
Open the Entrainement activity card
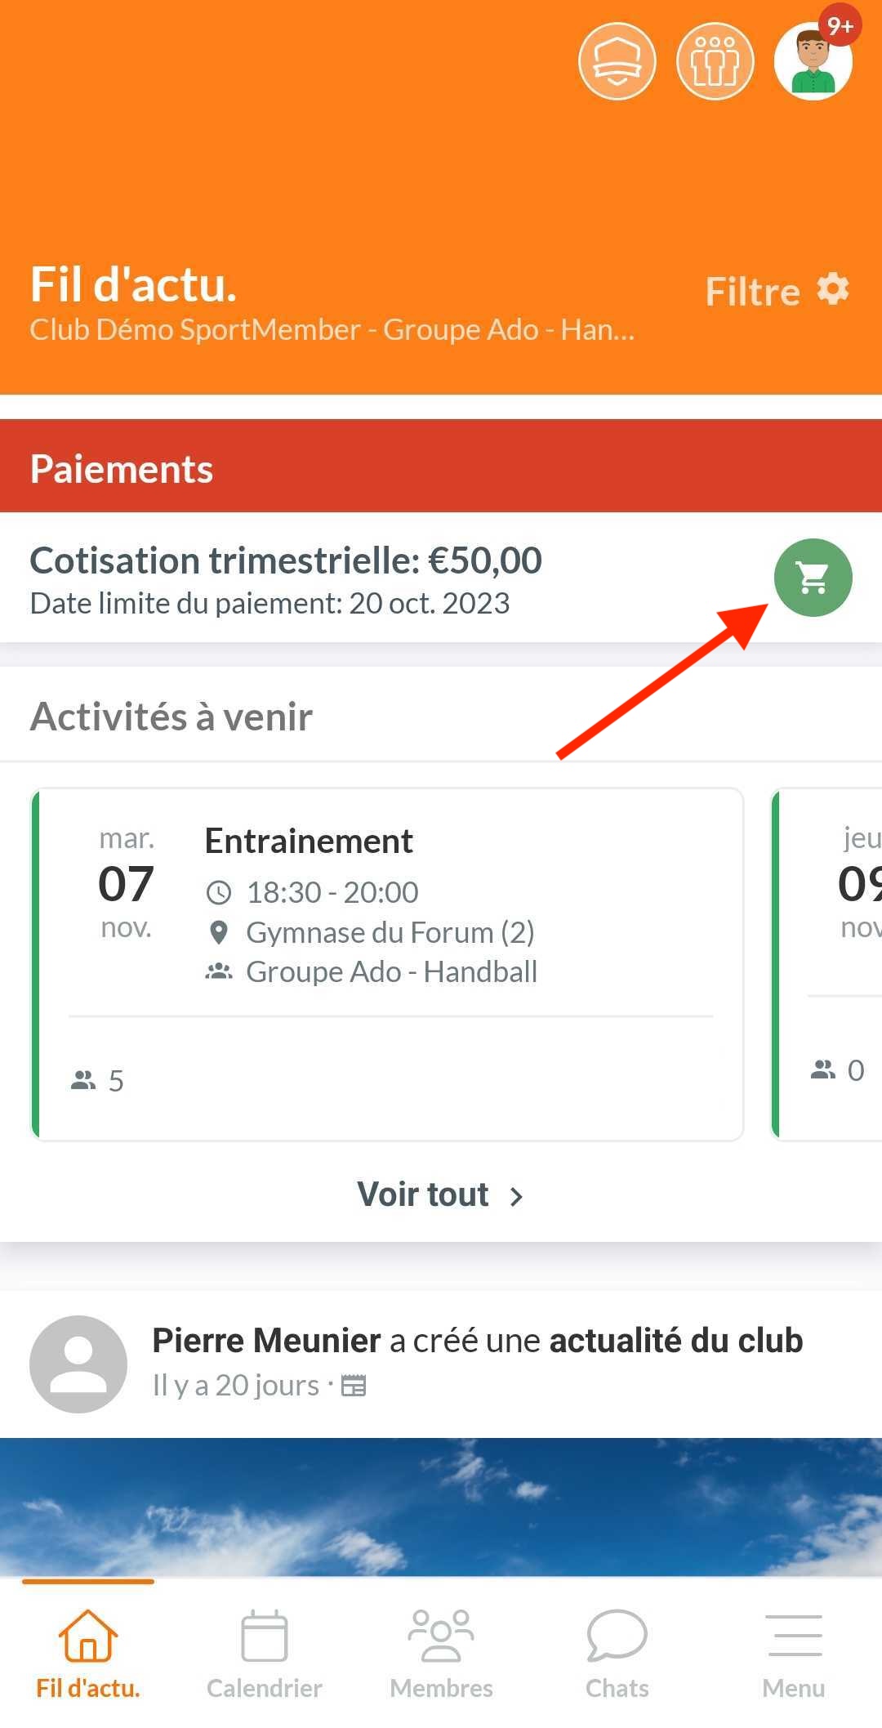click(x=387, y=964)
